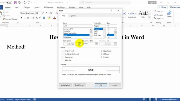Image resolution: width=180 pixels, height=101 pixels.
Task: Click the Font name input field
Action: (78, 26)
